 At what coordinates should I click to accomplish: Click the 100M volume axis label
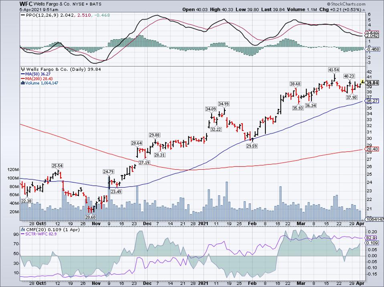[x=13, y=178]
